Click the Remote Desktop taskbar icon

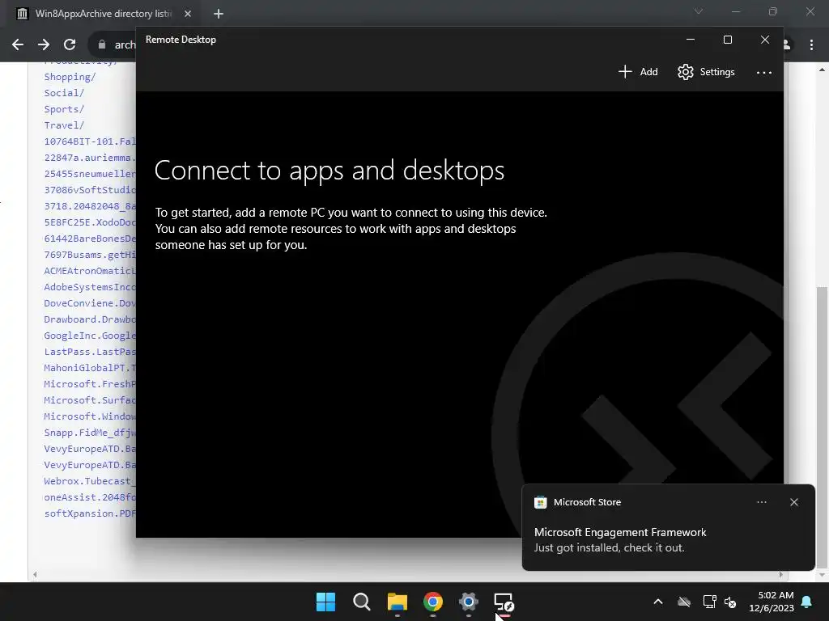504,602
